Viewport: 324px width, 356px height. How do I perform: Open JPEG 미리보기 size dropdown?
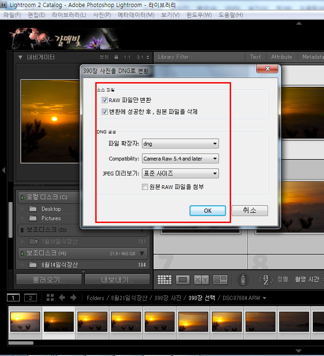(180, 173)
